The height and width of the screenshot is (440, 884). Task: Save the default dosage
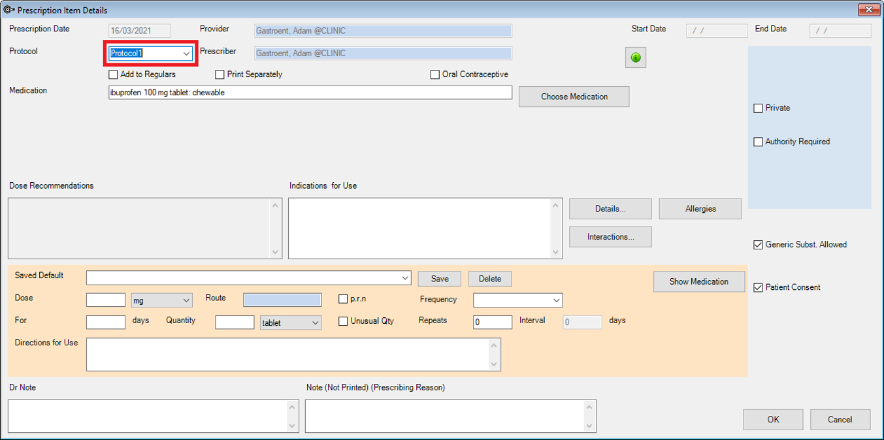(x=440, y=279)
